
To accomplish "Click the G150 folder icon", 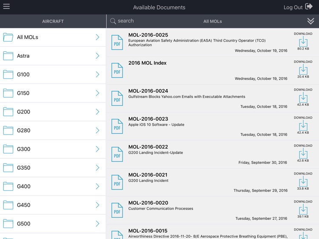I will pyautogui.click(x=8, y=93).
